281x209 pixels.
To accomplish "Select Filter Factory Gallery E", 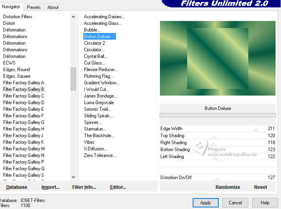I will tap(23, 109).
